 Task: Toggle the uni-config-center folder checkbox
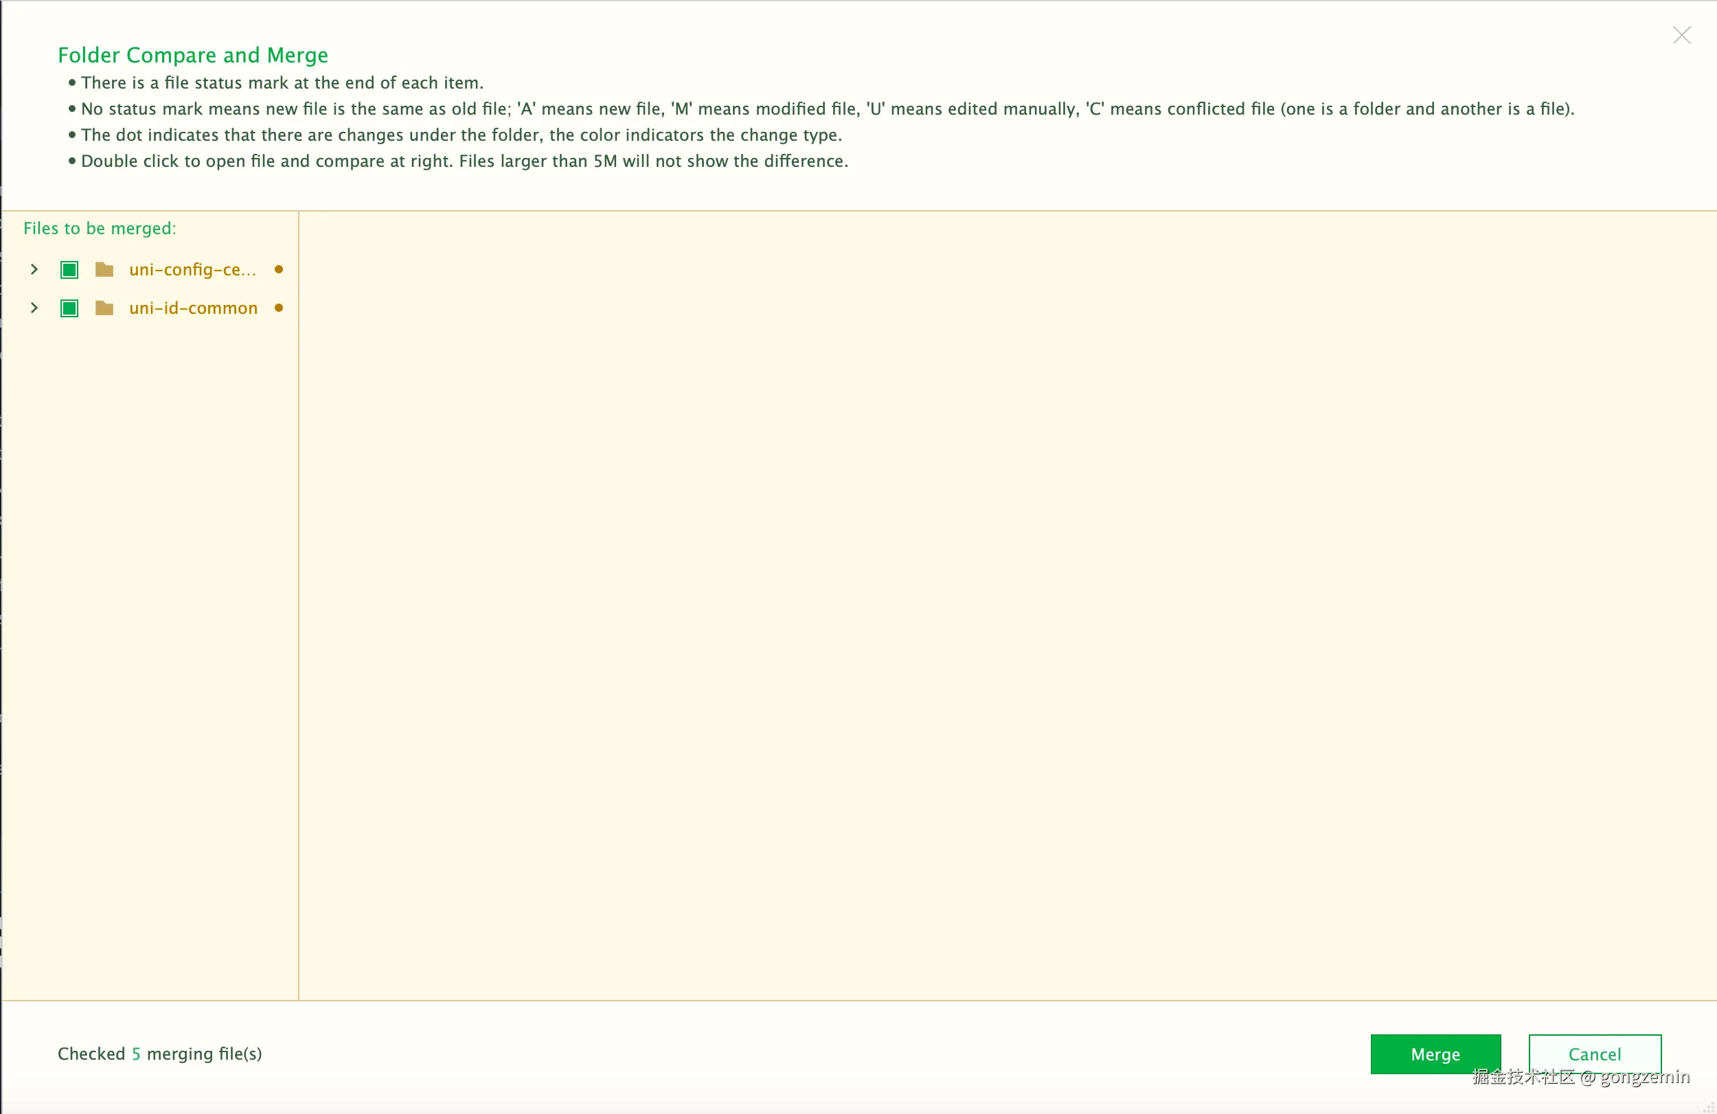click(x=69, y=270)
